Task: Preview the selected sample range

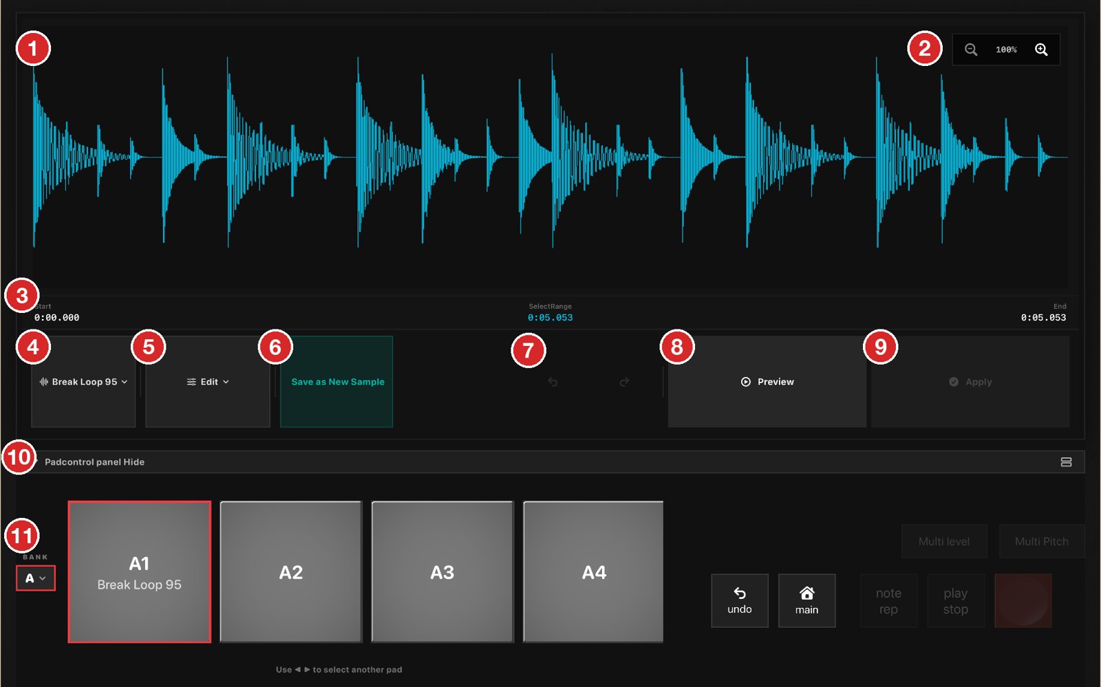Action: pyautogui.click(x=767, y=382)
